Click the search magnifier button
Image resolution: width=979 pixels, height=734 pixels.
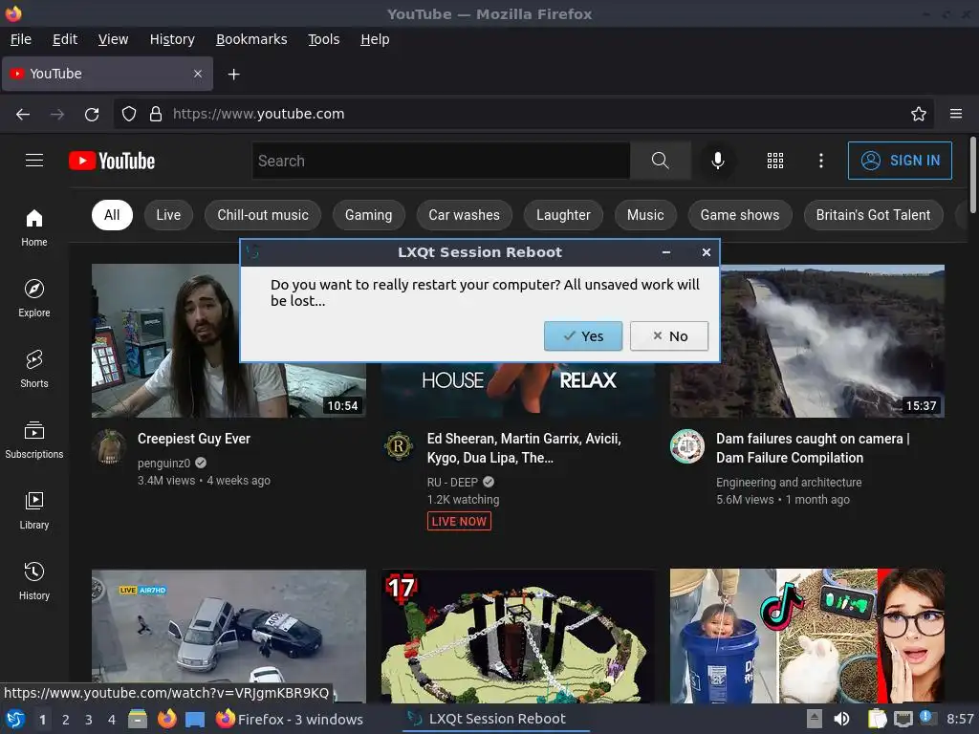[x=660, y=161]
